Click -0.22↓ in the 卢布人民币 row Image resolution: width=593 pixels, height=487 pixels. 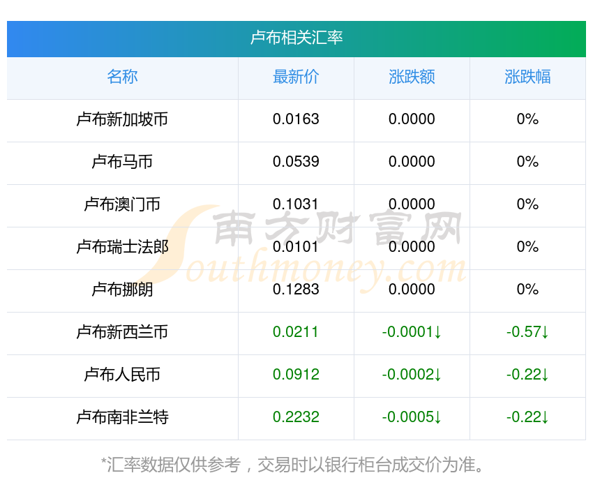527,375
